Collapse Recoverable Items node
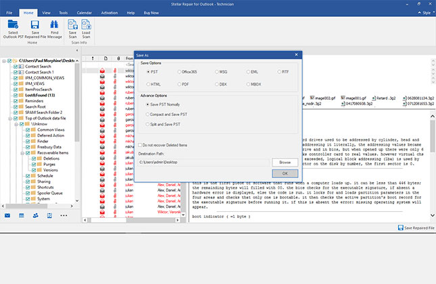The width and height of the screenshot is (436, 284). [x=22, y=153]
